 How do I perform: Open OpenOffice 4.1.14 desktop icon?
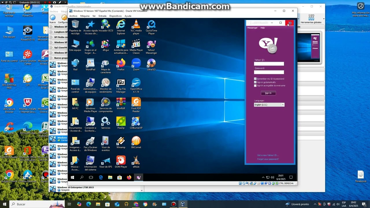pos(136,86)
